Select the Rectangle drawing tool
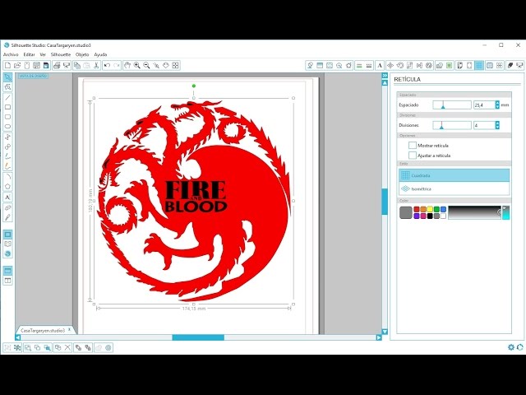Image resolution: width=526 pixels, height=395 pixels. pyautogui.click(x=7, y=107)
